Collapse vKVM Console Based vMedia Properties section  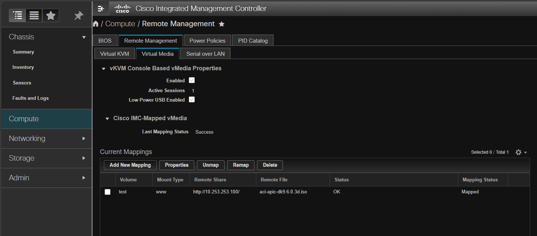click(x=104, y=68)
